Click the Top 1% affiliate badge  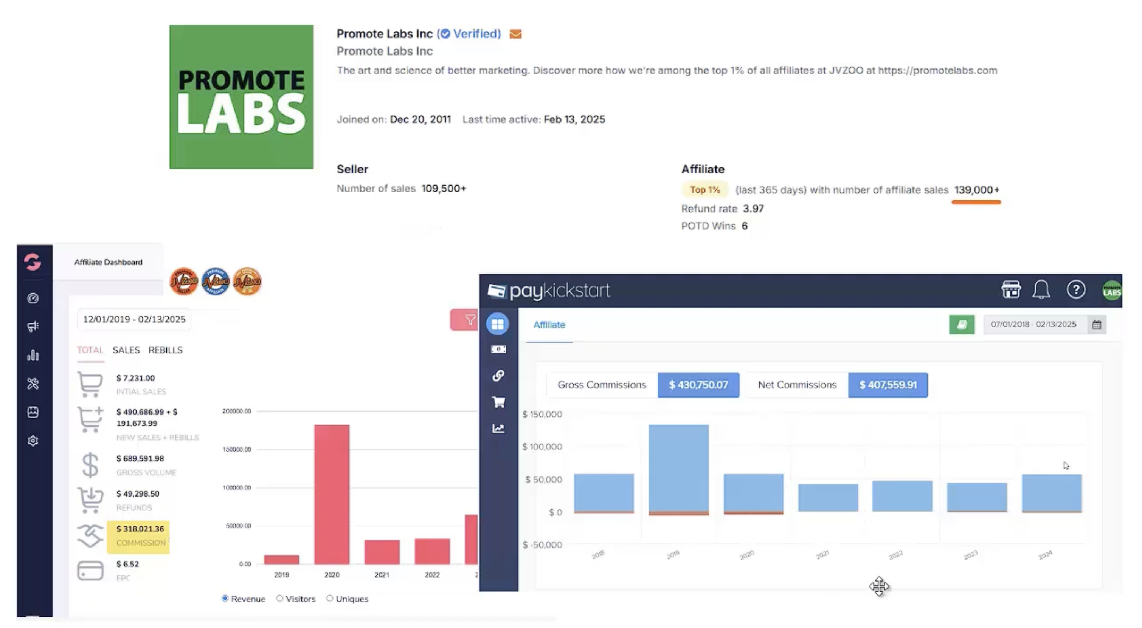704,190
